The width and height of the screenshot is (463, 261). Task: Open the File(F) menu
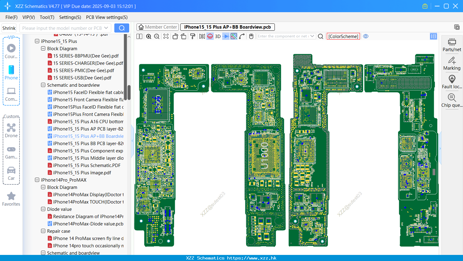[12, 17]
